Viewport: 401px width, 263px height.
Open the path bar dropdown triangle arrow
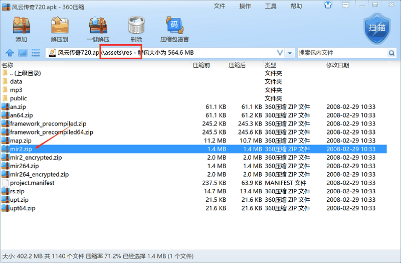click(290, 53)
